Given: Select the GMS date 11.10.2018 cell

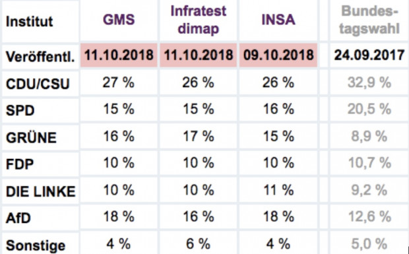Looking at the screenshot, I should click(x=119, y=55).
